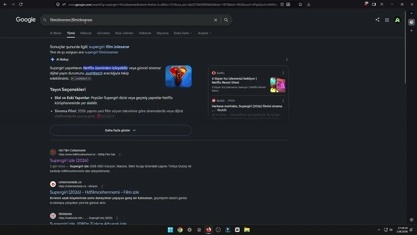The image size is (417, 235).
Task: Search instead for 'supergirl filmizlesenee'
Action: pos(102,52)
